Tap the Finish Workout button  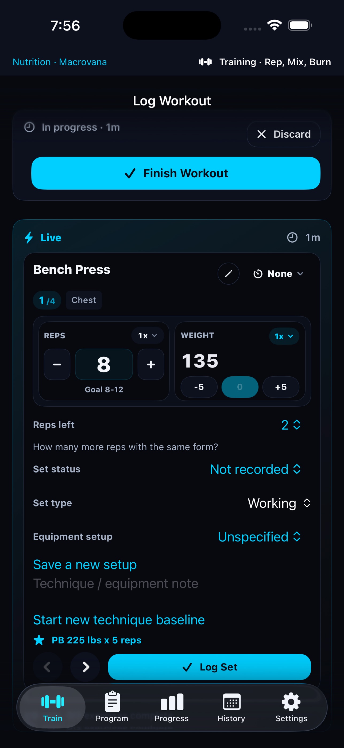point(176,173)
